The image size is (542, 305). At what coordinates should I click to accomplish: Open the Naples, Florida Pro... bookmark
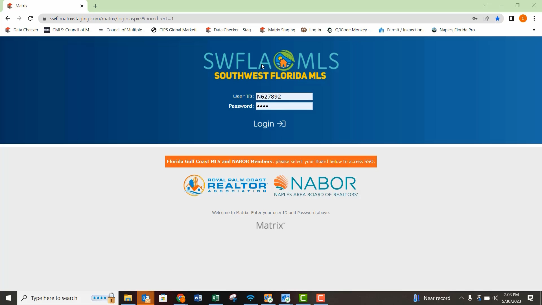click(x=455, y=30)
